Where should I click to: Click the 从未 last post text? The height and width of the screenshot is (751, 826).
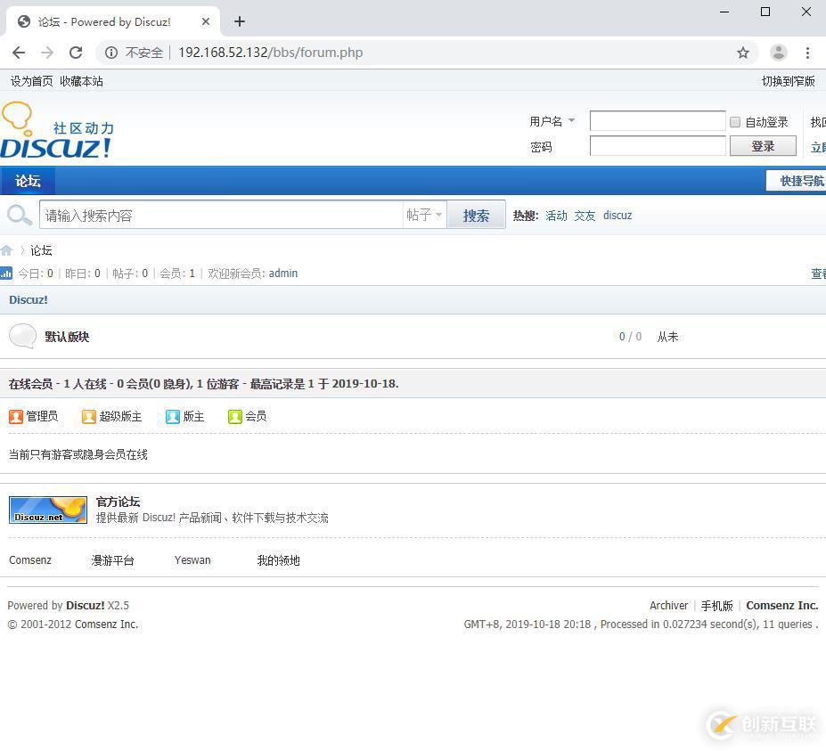pyautogui.click(x=667, y=337)
